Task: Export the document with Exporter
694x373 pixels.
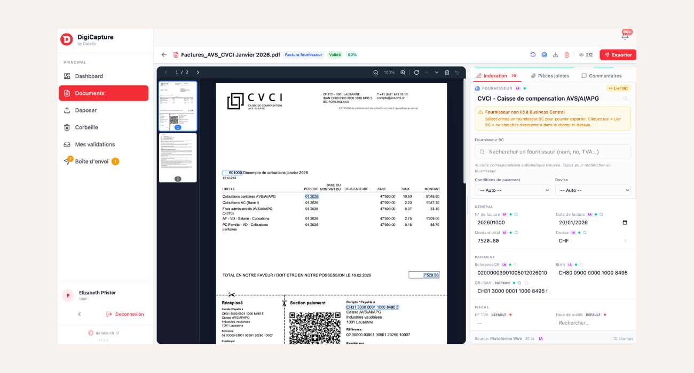Action: point(618,55)
